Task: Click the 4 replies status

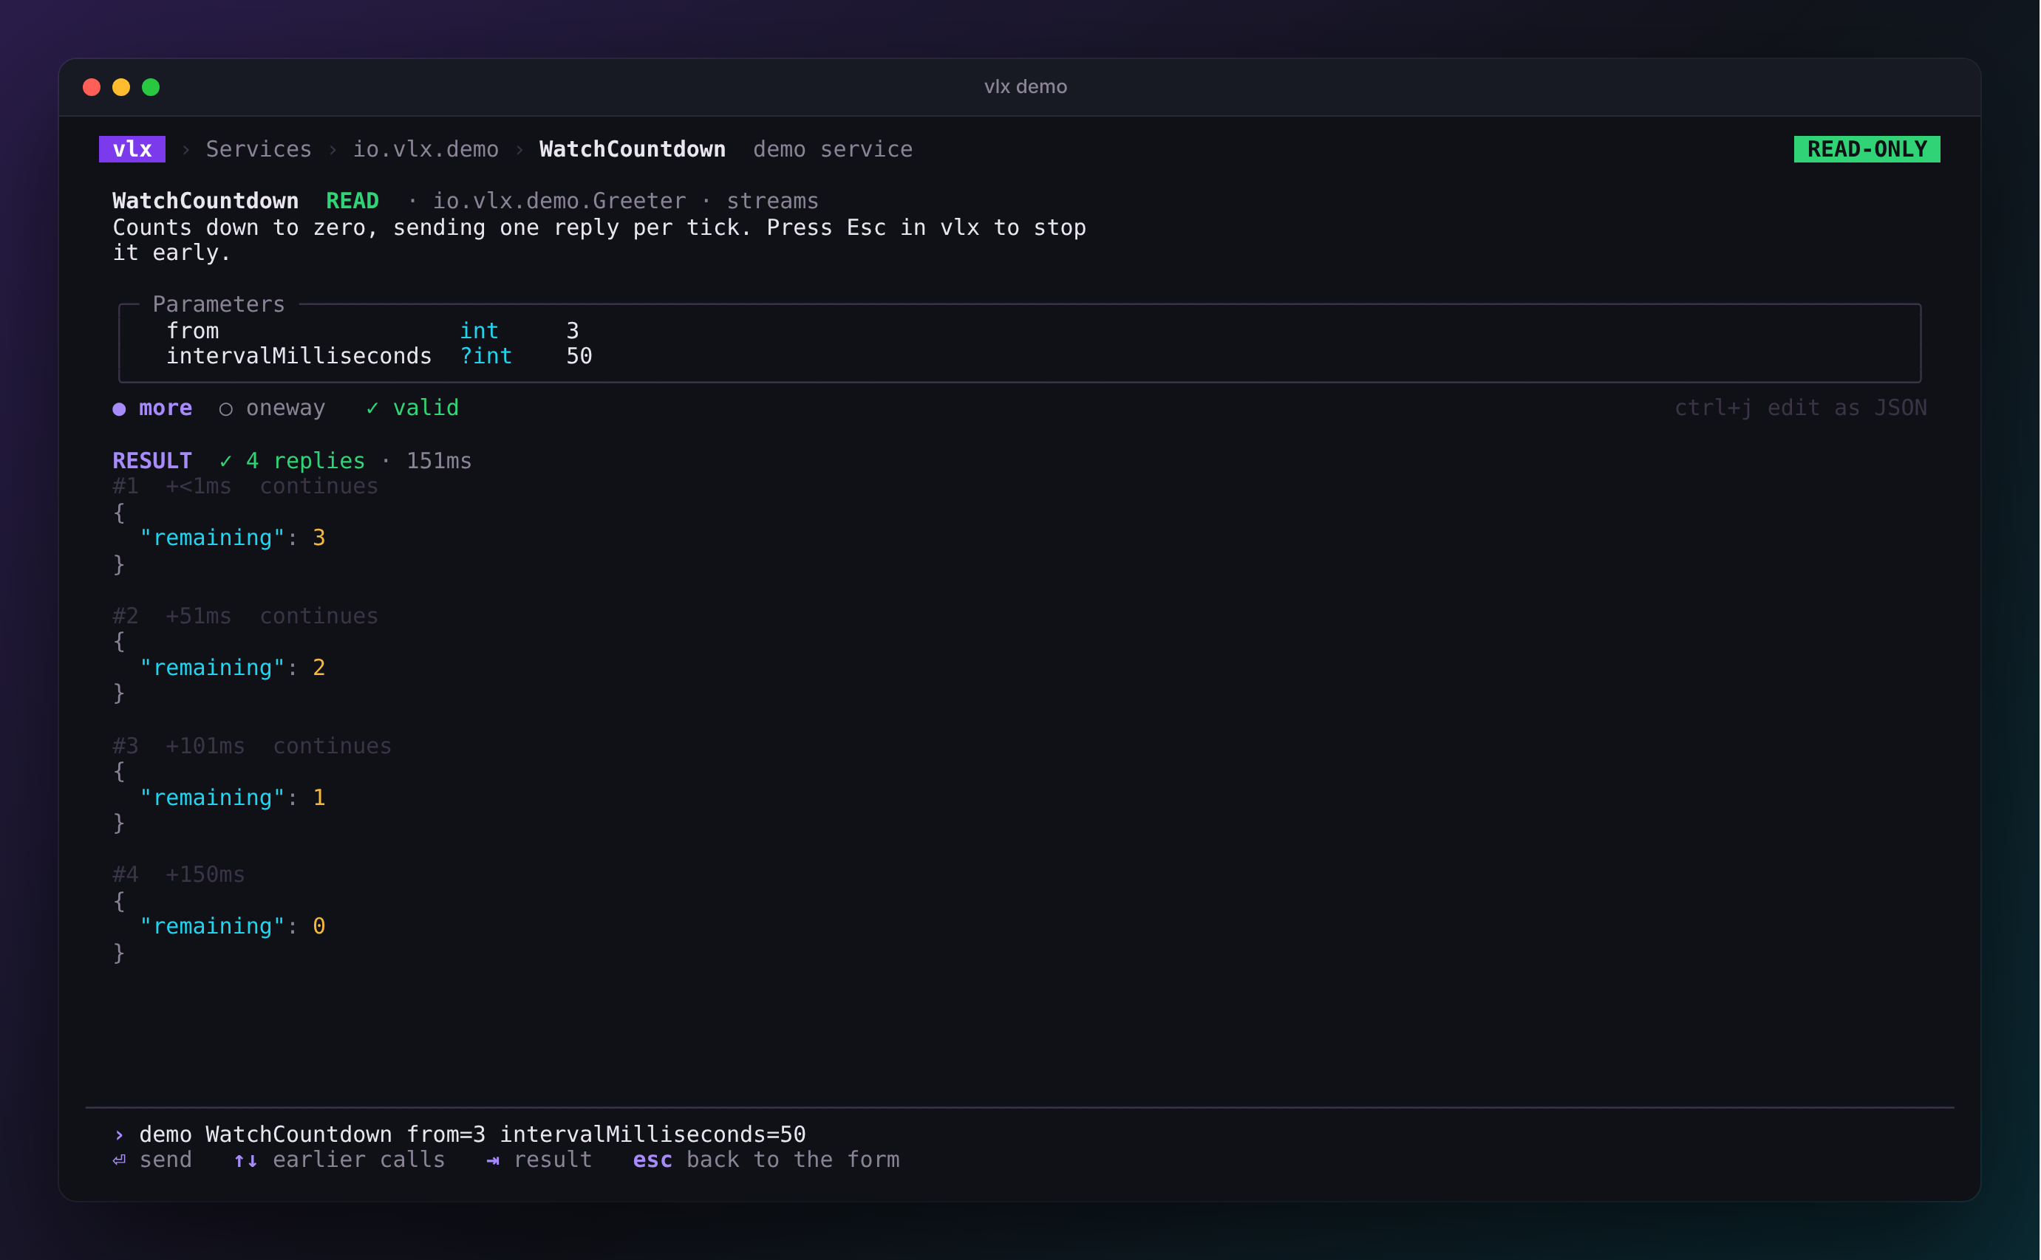Action: (x=292, y=461)
